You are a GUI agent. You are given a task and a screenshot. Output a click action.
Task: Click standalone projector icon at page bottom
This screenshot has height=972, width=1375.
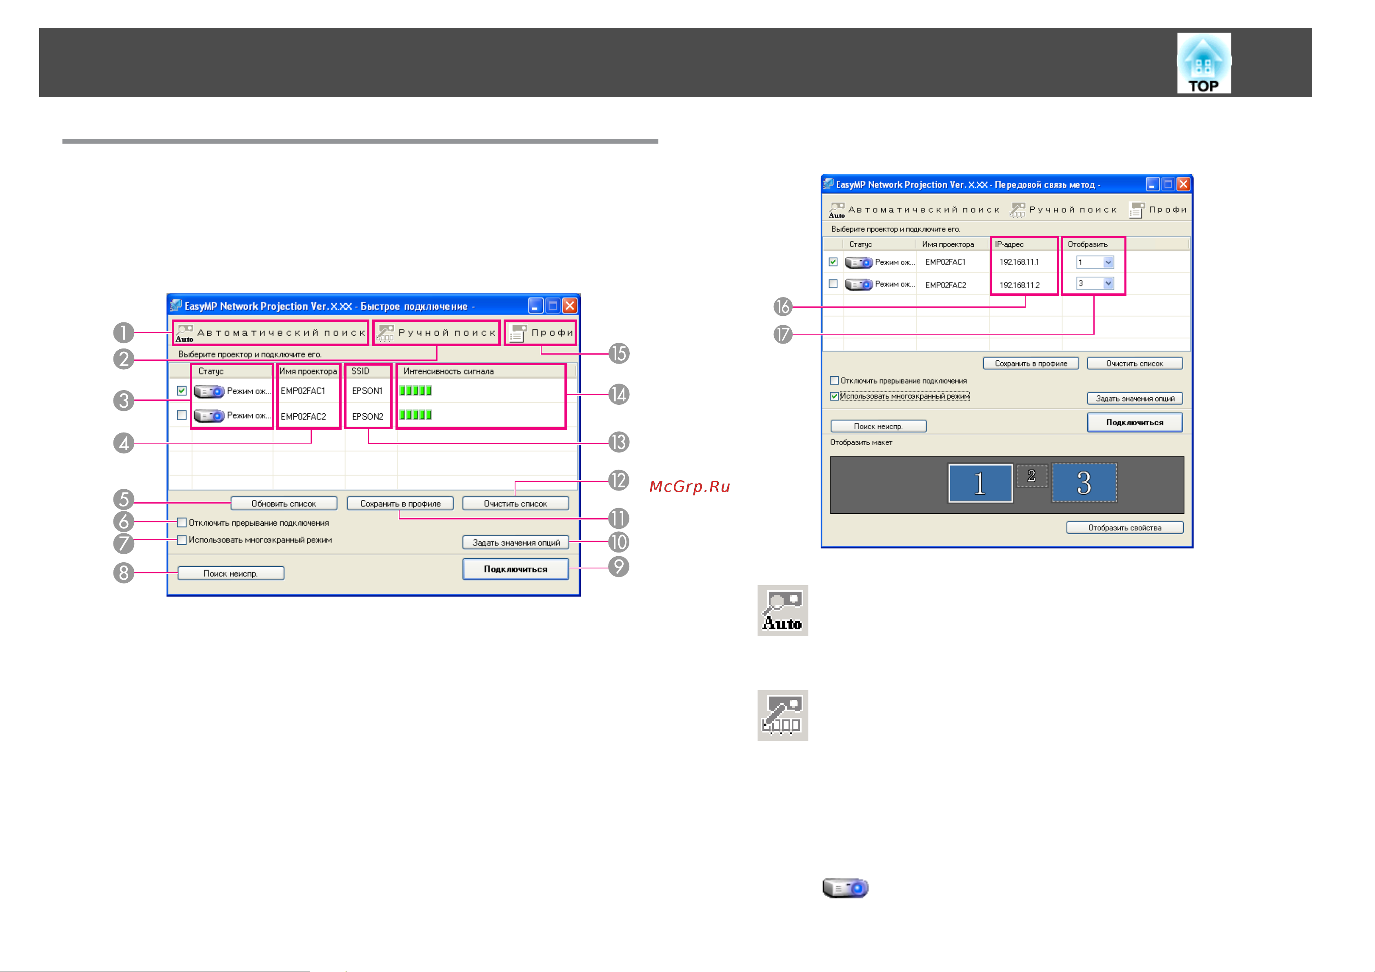click(x=845, y=888)
